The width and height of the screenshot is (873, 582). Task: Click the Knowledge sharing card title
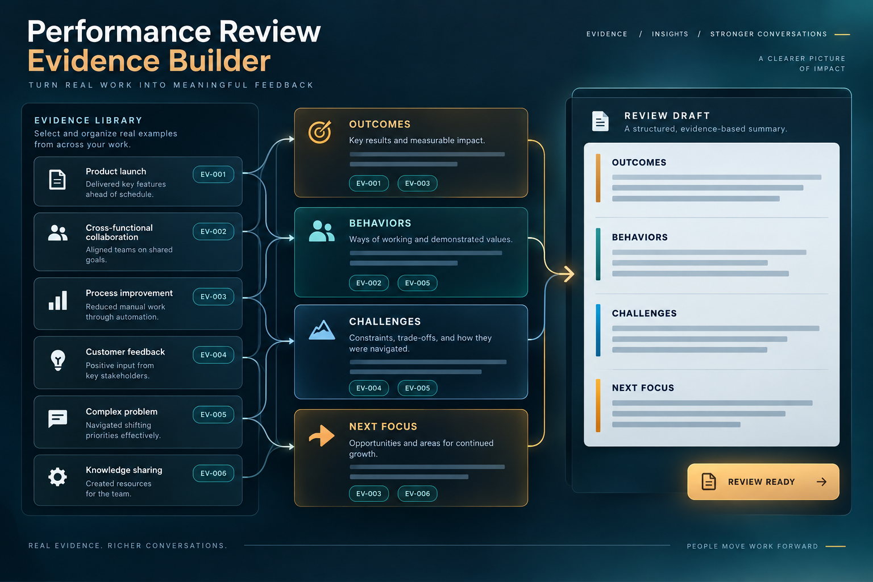point(124,470)
